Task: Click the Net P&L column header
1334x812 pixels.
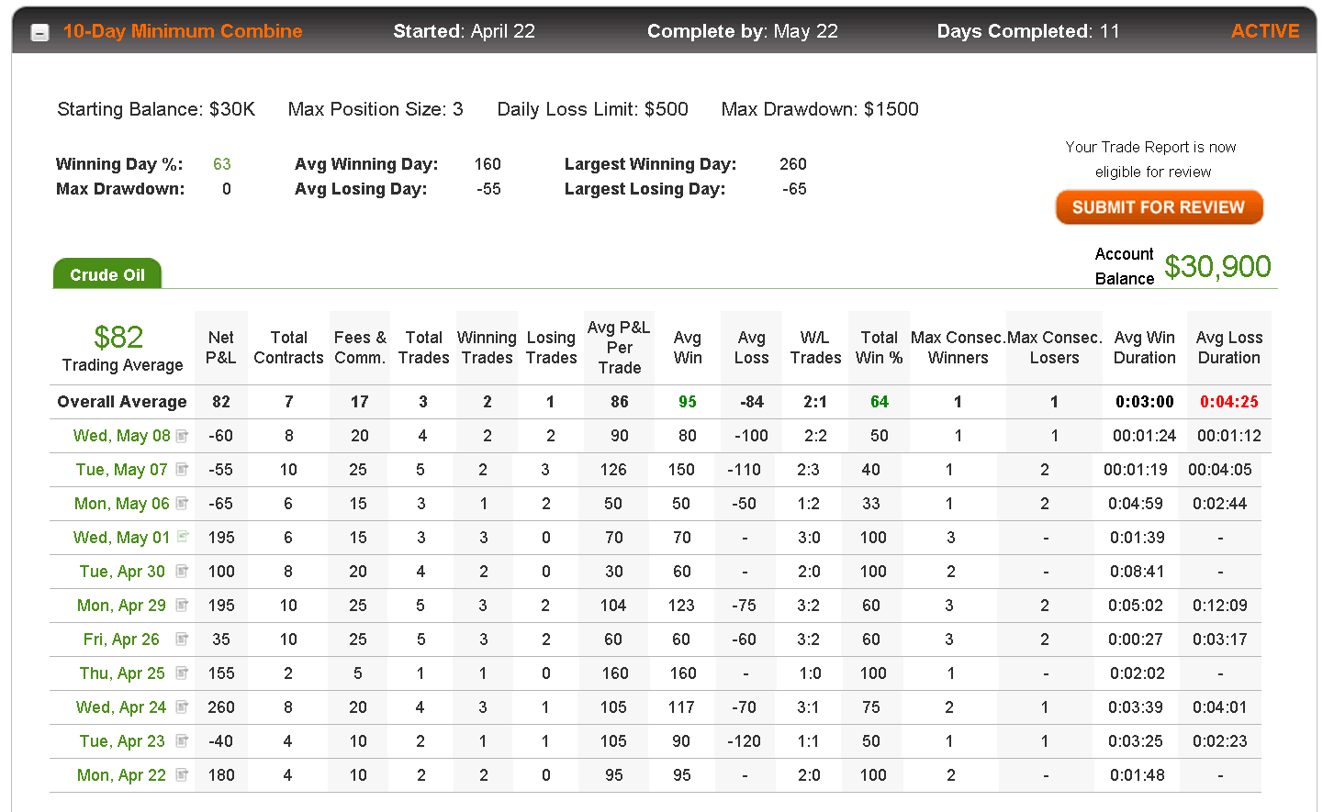Action: pyautogui.click(x=221, y=348)
